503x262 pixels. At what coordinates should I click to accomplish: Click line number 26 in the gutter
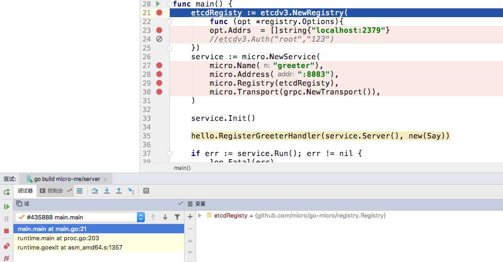pyautogui.click(x=147, y=57)
